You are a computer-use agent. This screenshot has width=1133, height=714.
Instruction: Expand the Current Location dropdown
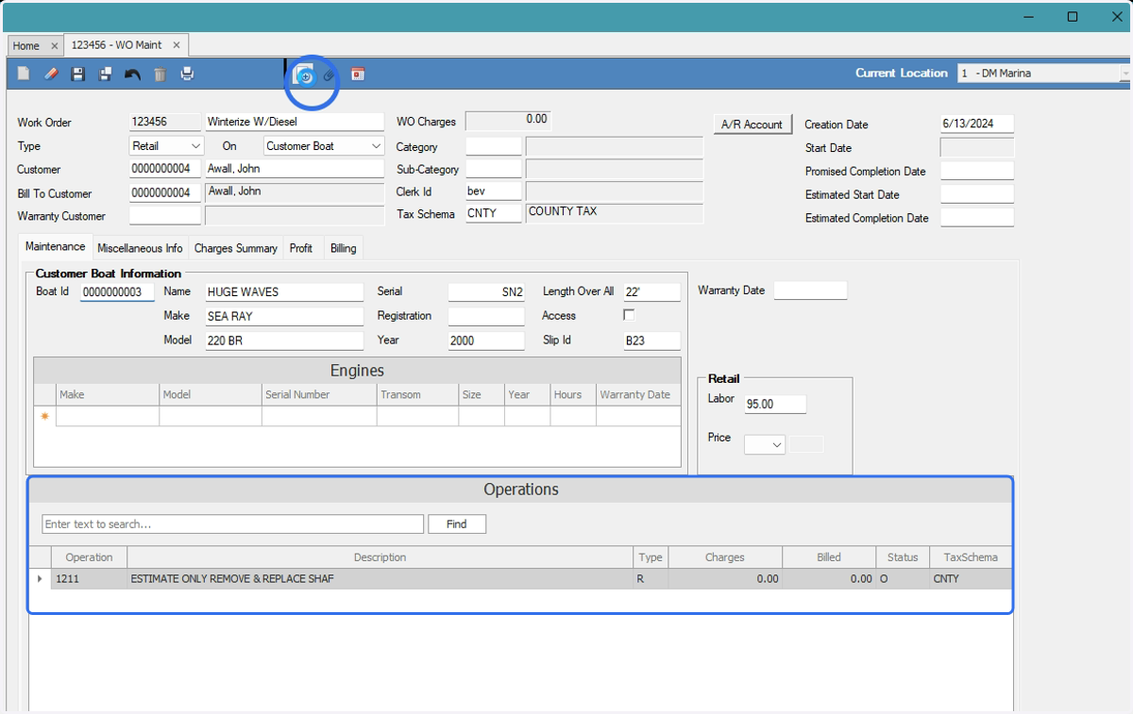click(x=1125, y=73)
